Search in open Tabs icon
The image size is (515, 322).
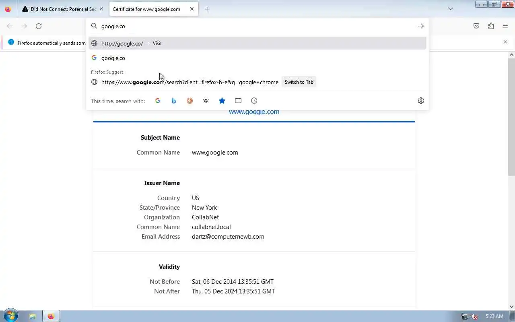[238, 101]
